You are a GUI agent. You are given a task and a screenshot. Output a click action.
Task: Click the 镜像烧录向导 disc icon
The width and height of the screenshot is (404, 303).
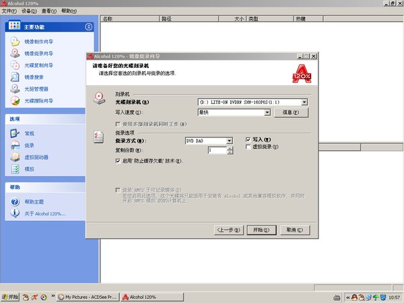point(15,53)
